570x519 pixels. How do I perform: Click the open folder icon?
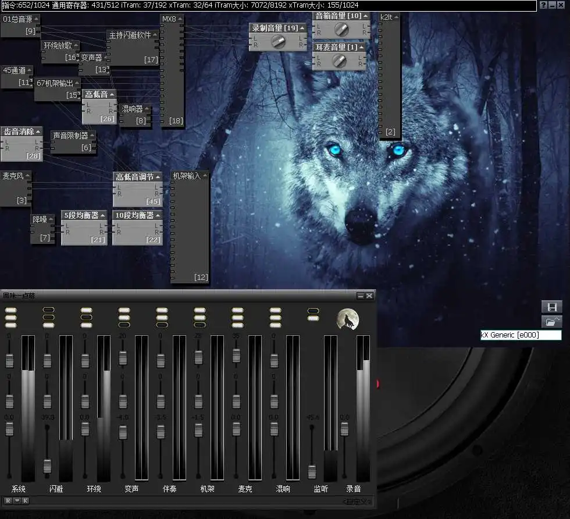(x=552, y=322)
